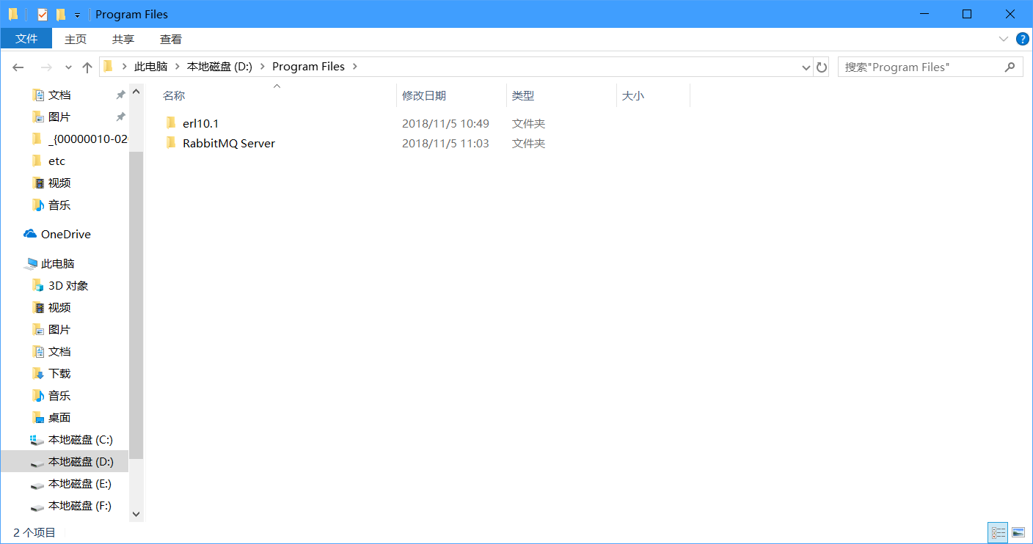Click the OneDrive cloud icon
The width and height of the screenshot is (1033, 544).
point(30,234)
